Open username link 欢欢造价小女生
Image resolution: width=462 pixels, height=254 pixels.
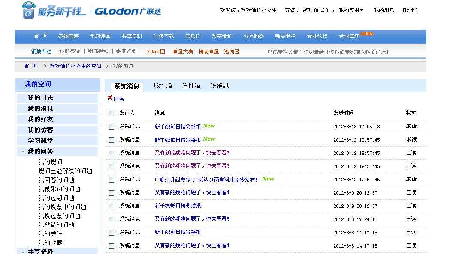click(259, 10)
